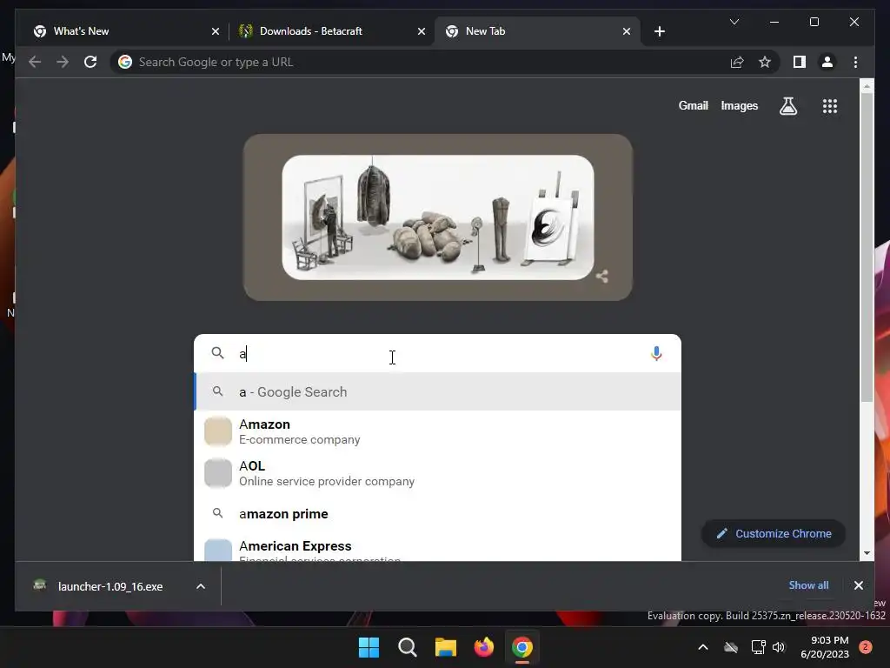Select the New Tab browser tab
This screenshot has height=668, width=890.
coord(537,31)
